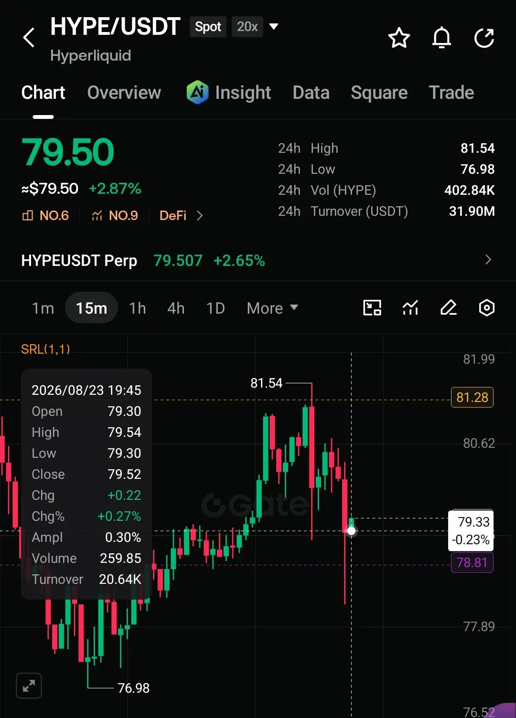Open price alert bell icon
The width and height of the screenshot is (516, 718).
click(x=441, y=38)
